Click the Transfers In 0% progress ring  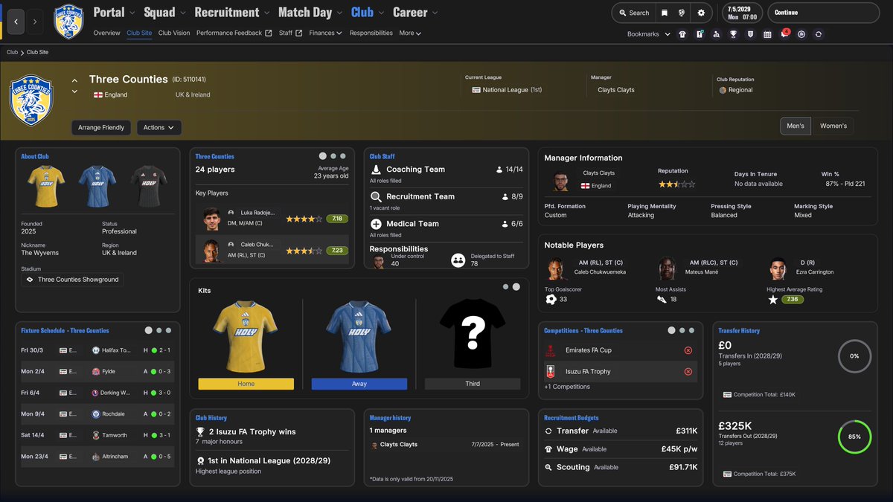(x=854, y=356)
